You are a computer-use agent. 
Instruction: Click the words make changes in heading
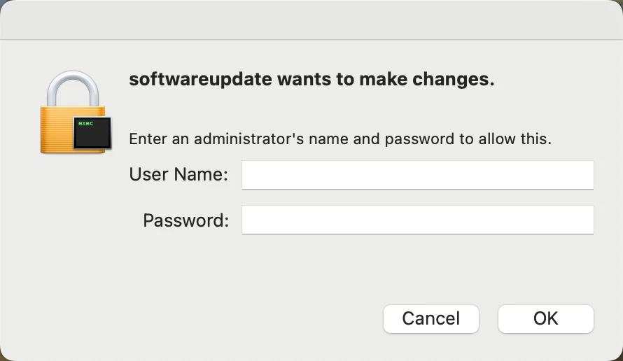(x=427, y=80)
